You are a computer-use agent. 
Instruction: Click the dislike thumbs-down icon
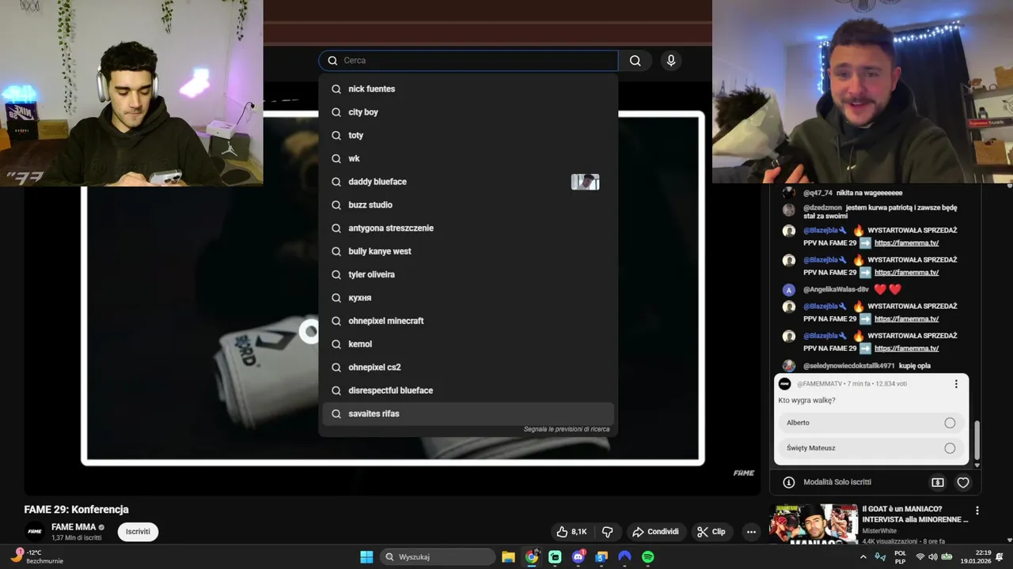tap(608, 532)
